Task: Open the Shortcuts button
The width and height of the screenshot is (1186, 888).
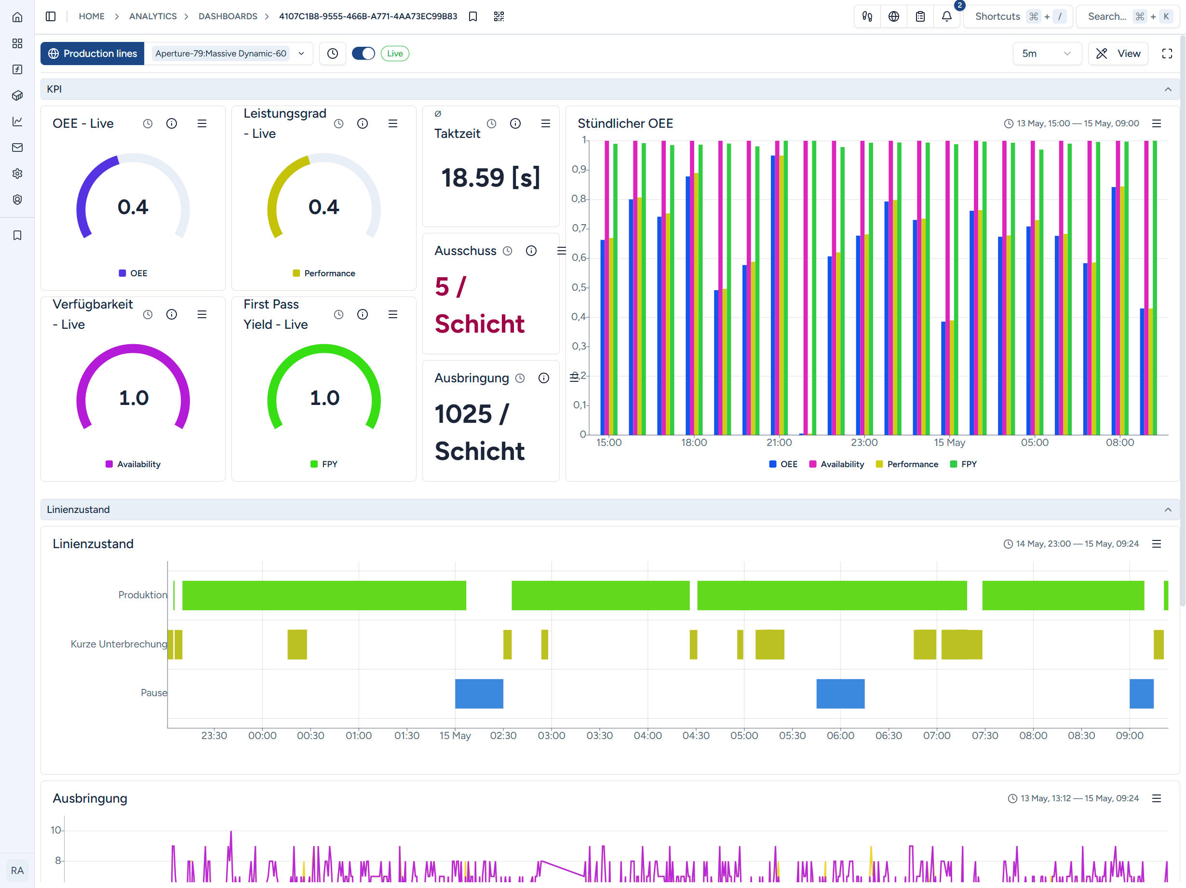Action: tap(1018, 16)
